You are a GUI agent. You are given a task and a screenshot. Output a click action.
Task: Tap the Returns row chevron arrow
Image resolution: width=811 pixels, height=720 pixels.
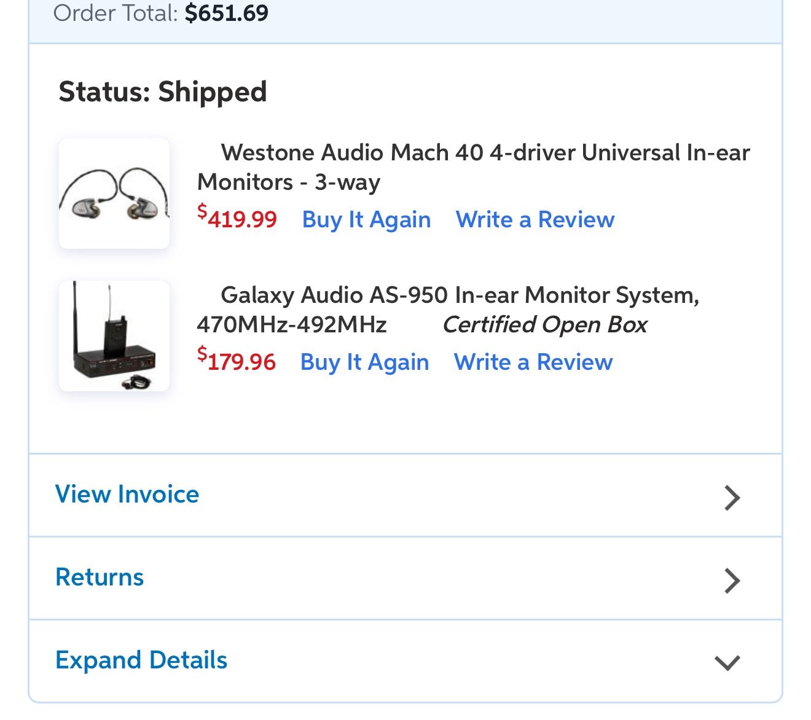(732, 580)
